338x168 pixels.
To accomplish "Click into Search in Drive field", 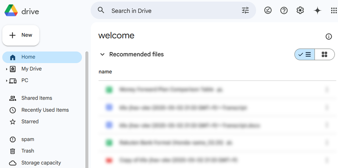I will [x=173, y=10].
